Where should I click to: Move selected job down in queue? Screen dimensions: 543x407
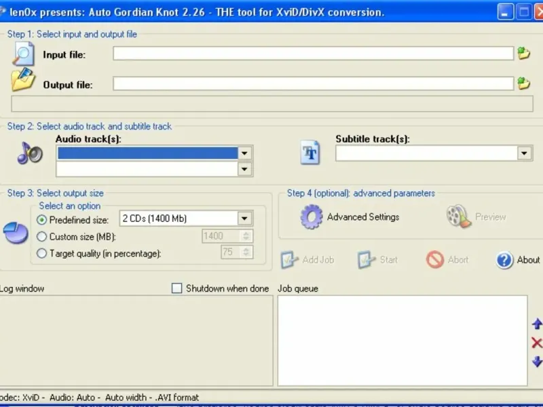pyautogui.click(x=537, y=362)
